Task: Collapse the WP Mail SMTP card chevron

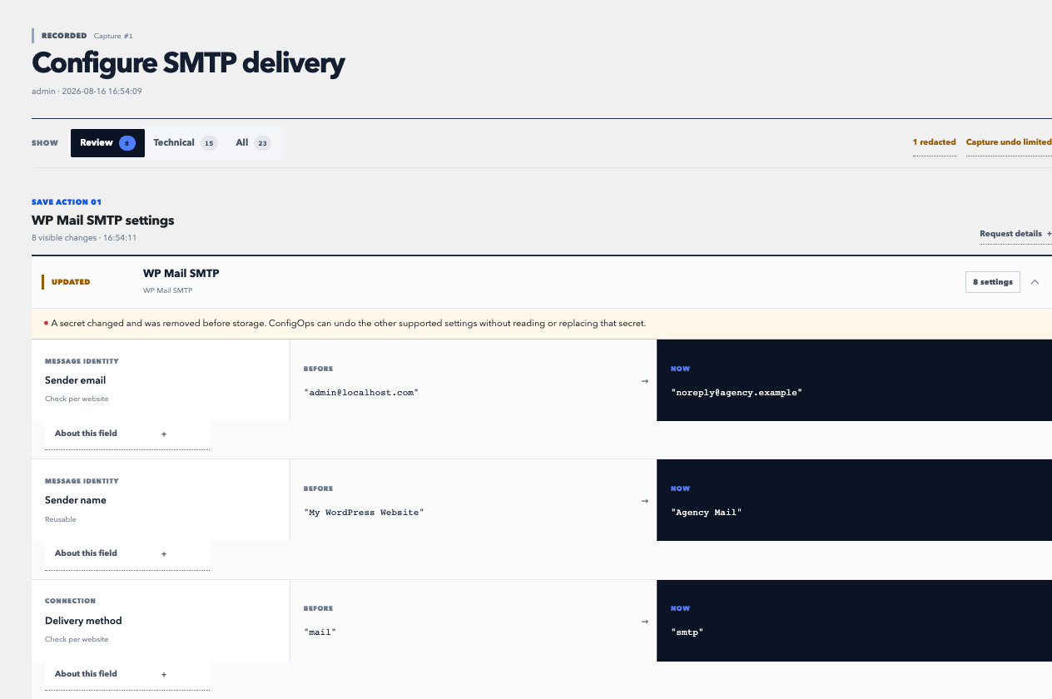Action: [1035, 282]
